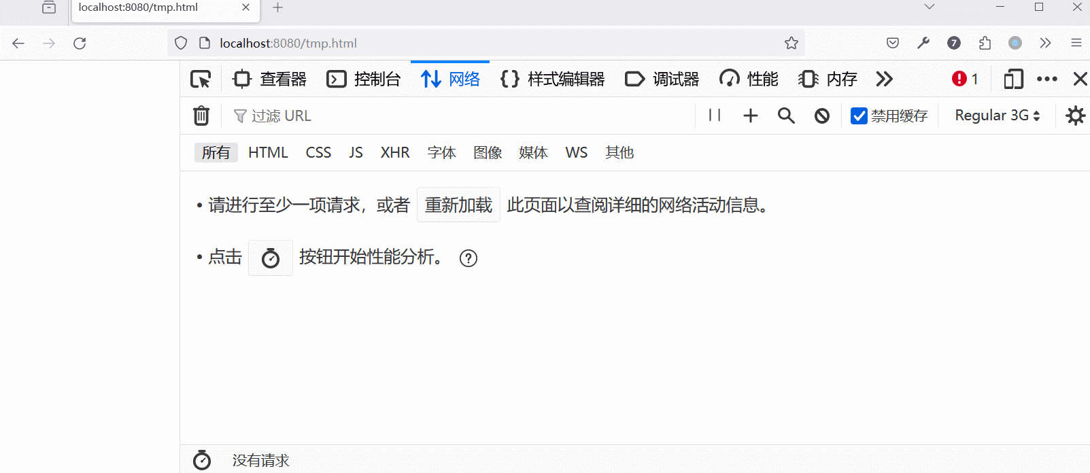This screenshot has height=473, width=1090.
Task: Expand more devtools tabs chevron
Action: point(884,80)
